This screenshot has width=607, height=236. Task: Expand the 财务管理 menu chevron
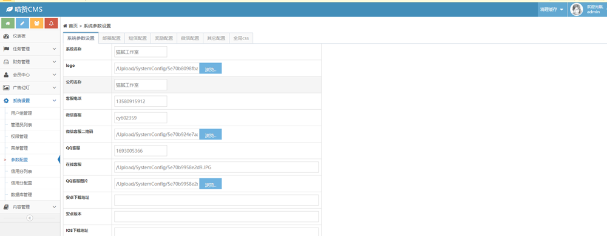coord(54,62)
